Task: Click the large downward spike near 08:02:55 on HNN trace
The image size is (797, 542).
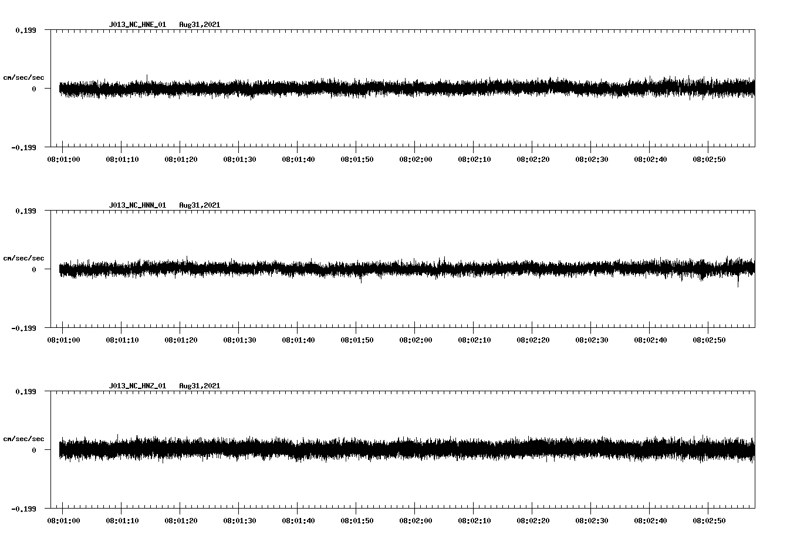Action: pyautogui.click(x=738, y=283)
